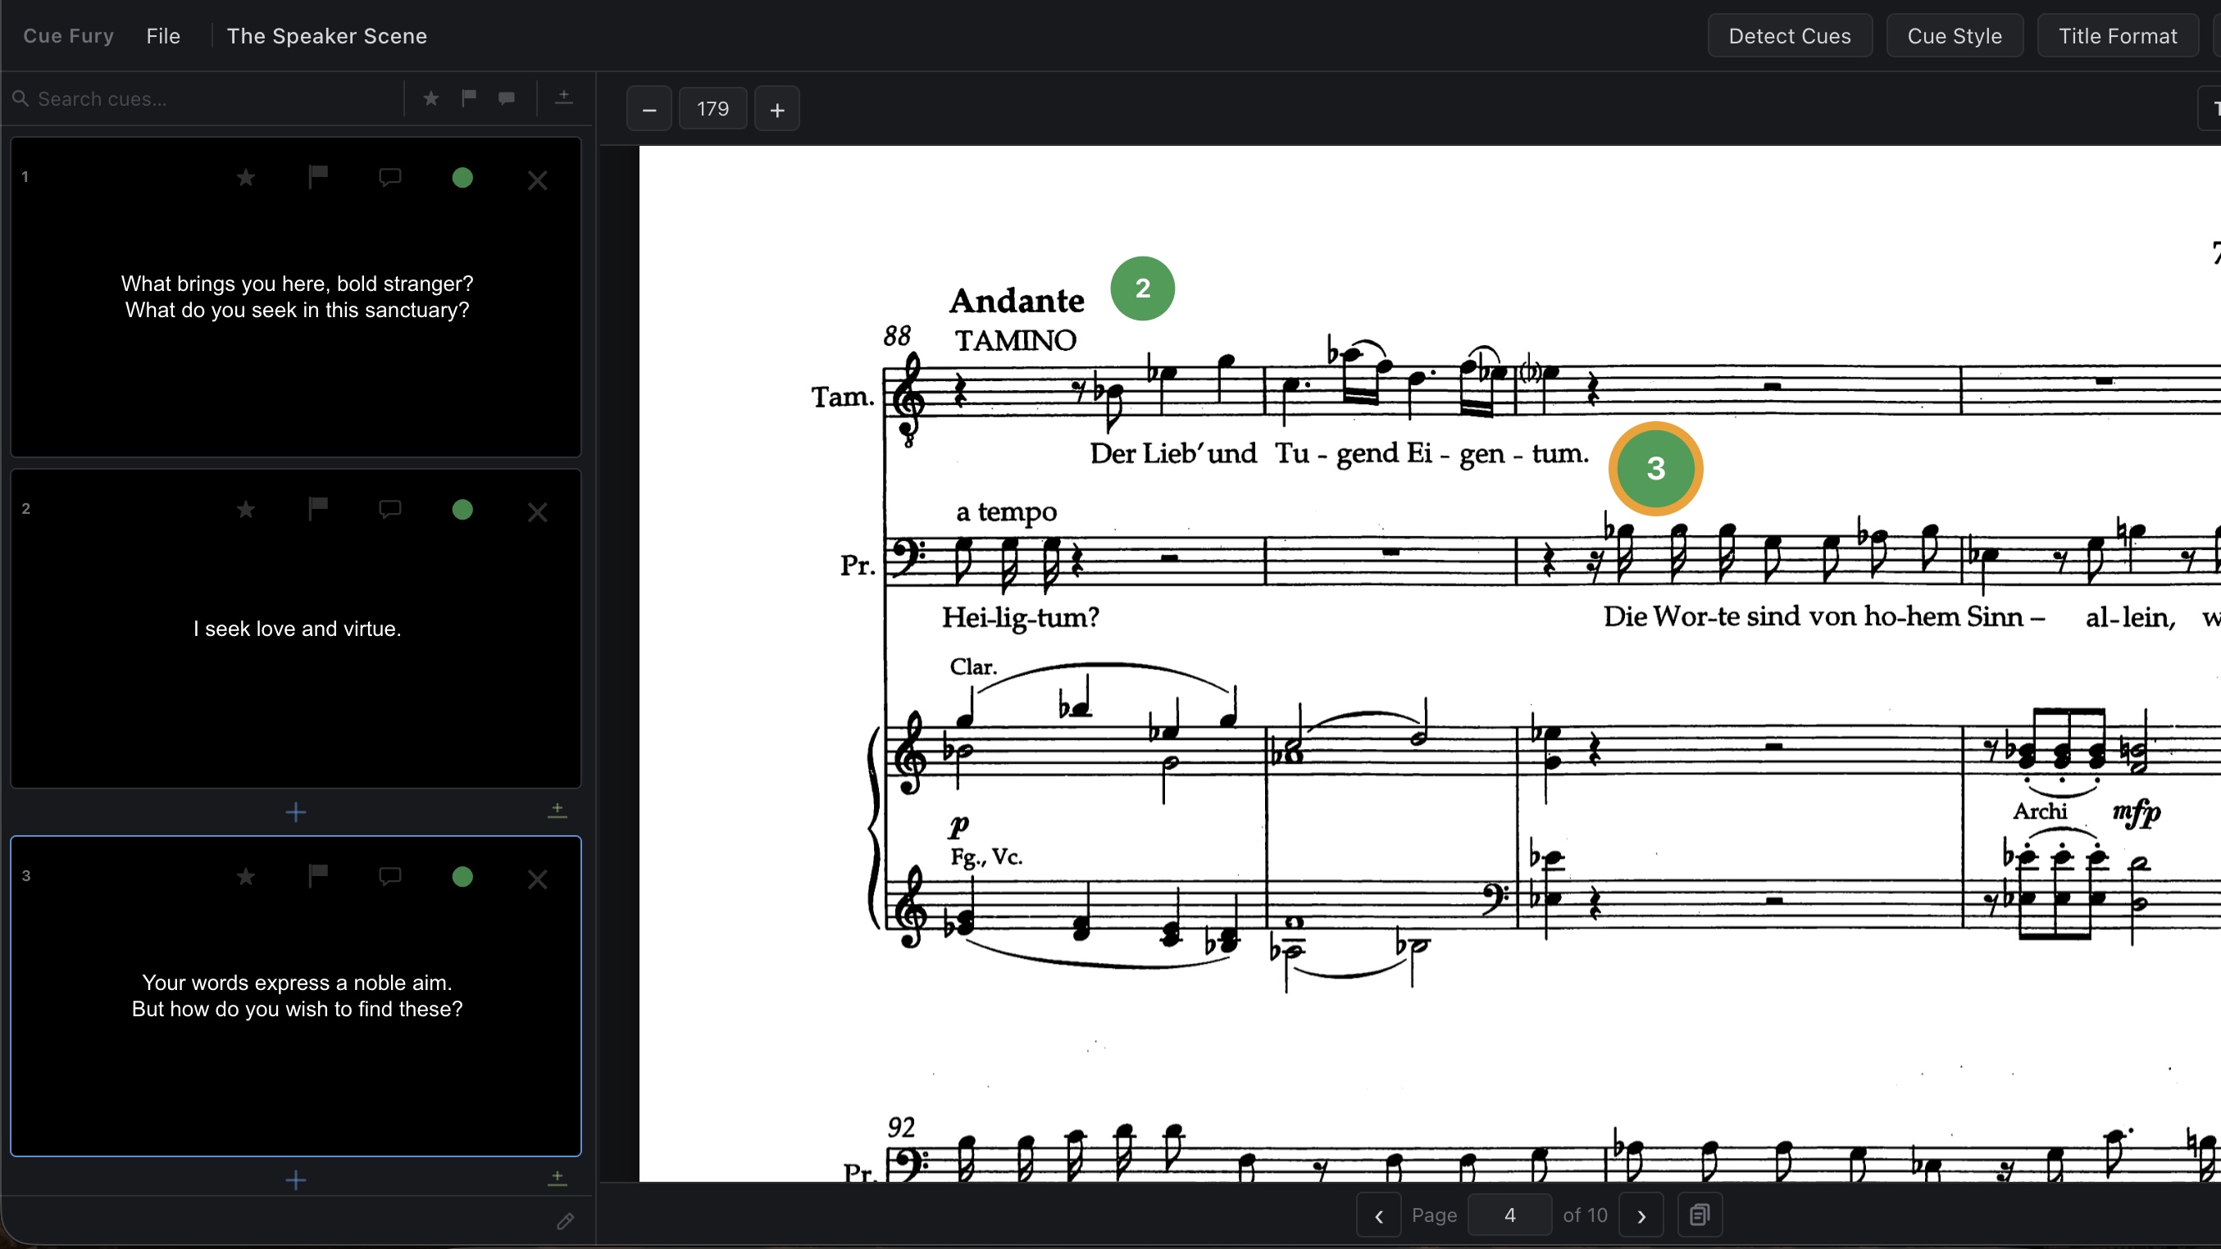
Task: Add a comment to cue 3
Action: click(389, 877)
